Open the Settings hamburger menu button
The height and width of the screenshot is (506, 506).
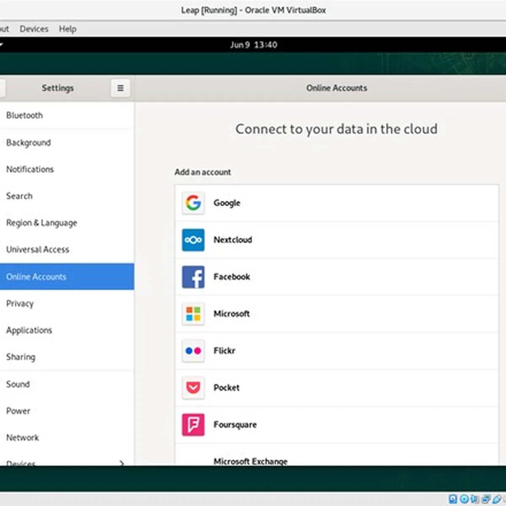[120, 88]
